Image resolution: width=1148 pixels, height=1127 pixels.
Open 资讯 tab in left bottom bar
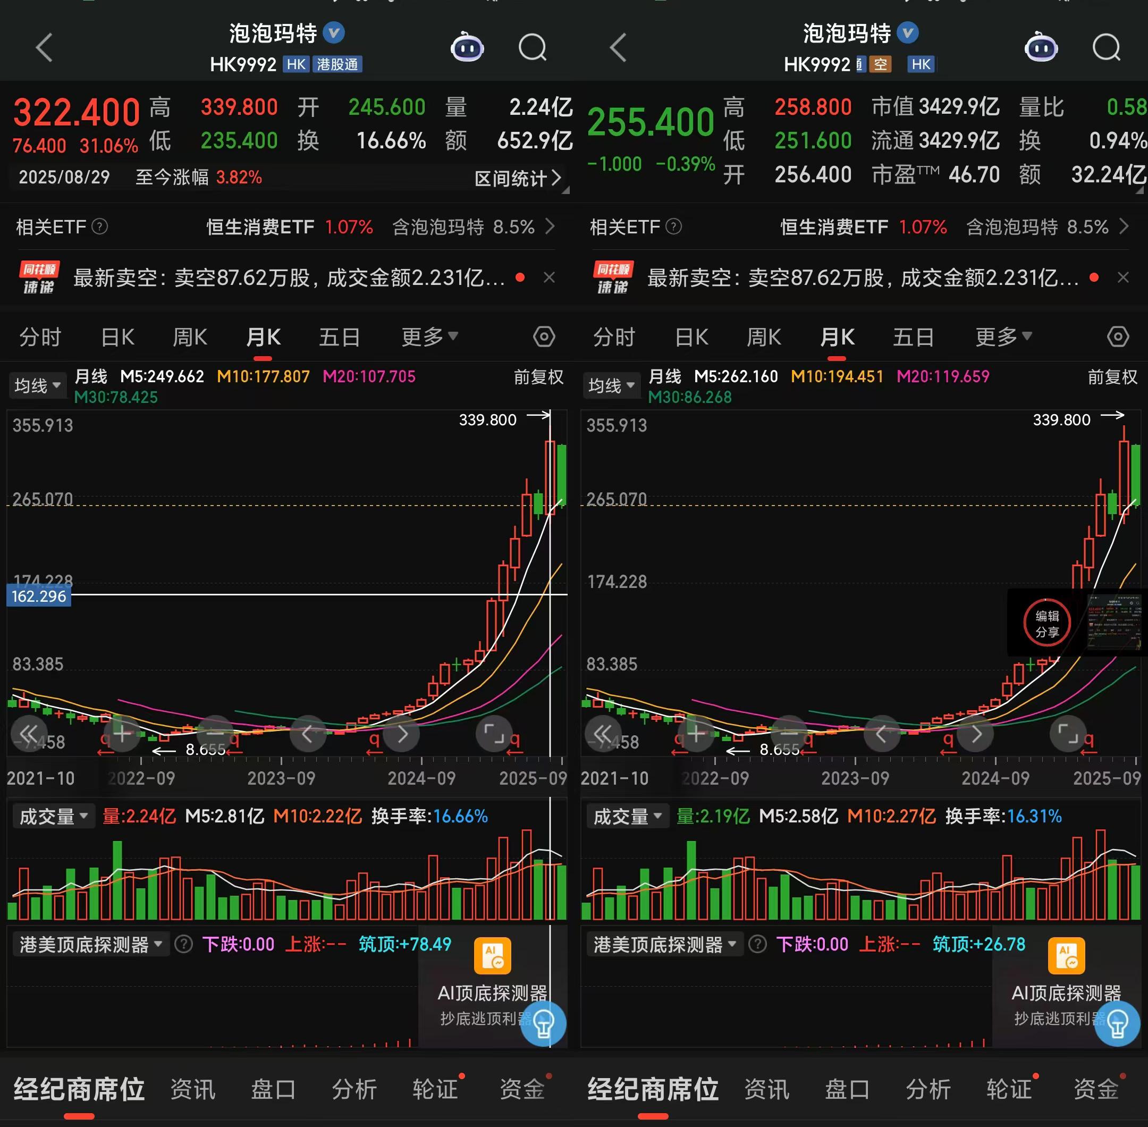(193, 1089)
